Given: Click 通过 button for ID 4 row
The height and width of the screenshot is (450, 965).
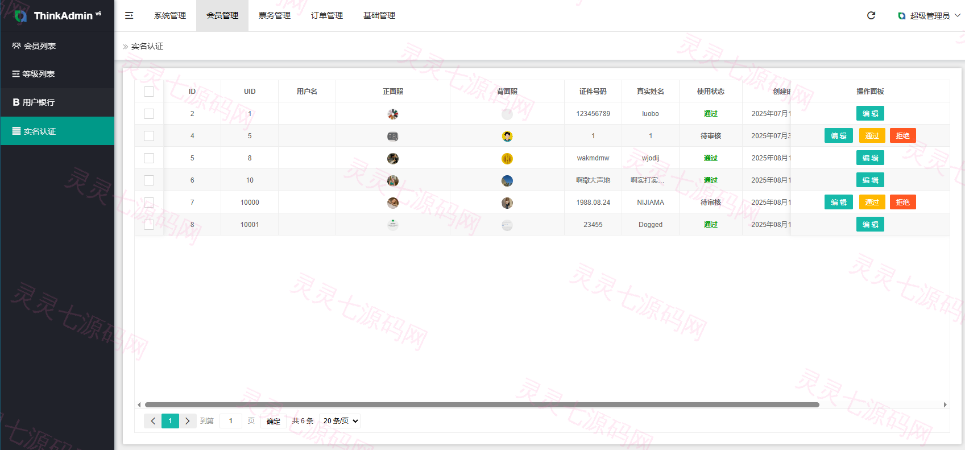Looking at the screenshot, I should (872, 136).
